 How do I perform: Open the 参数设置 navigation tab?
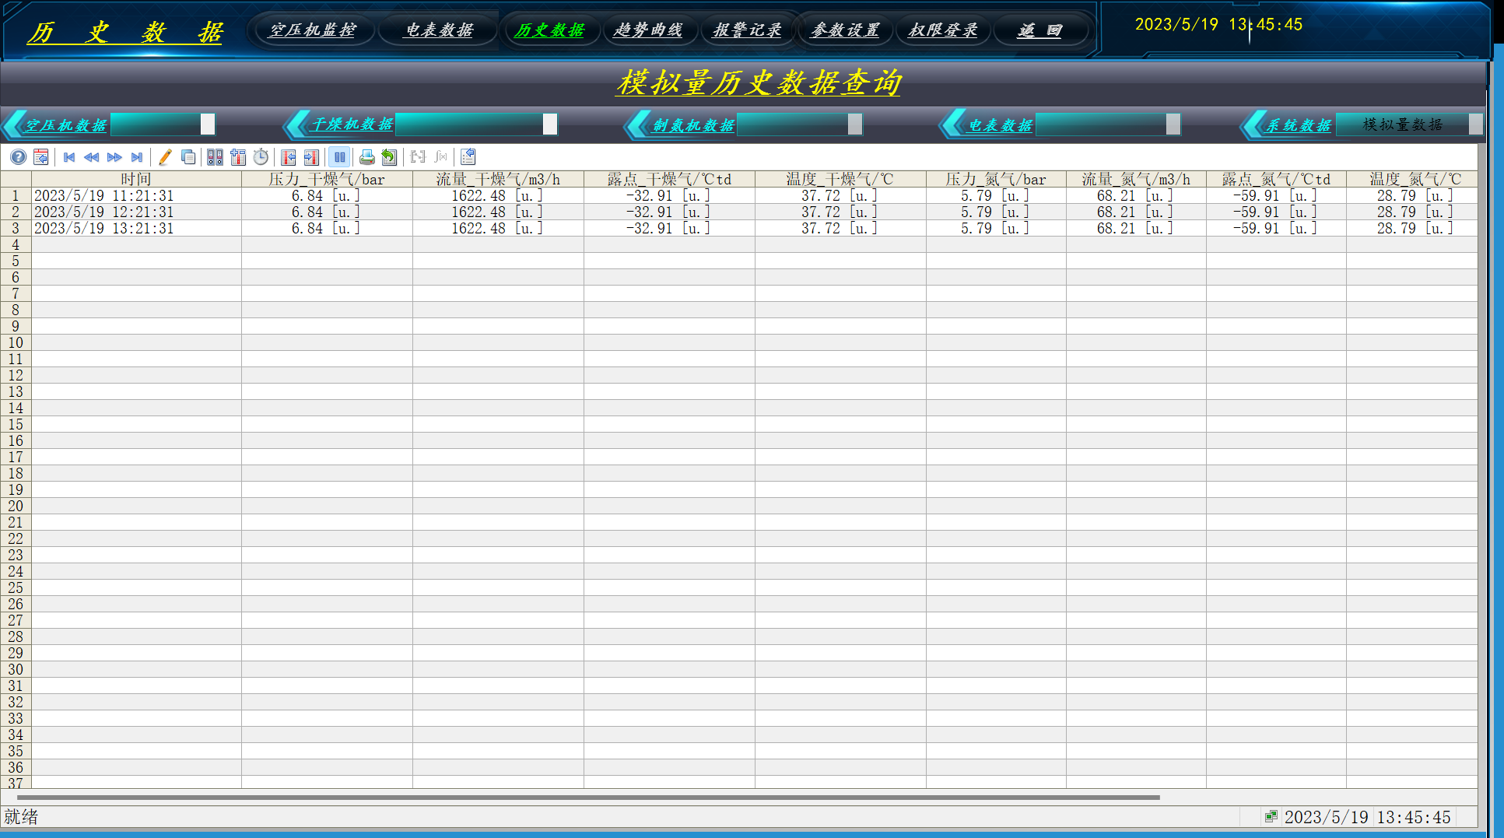click(845, 30)
